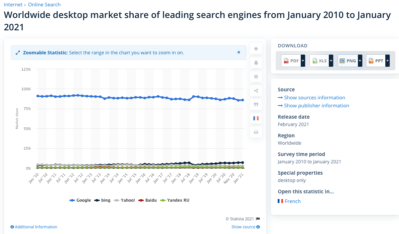This screenshot has width=399, height=234.
Task: Expand the XLS download plus options
Action: pos(331,61)
